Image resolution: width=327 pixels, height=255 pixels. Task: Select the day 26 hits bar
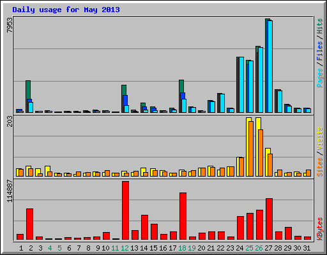click(258, 79)
